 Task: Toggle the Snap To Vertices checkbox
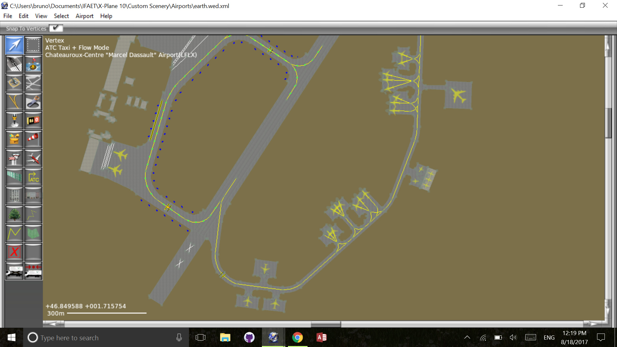56,28
